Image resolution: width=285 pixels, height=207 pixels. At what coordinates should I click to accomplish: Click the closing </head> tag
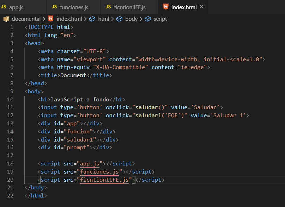[36, 83]
